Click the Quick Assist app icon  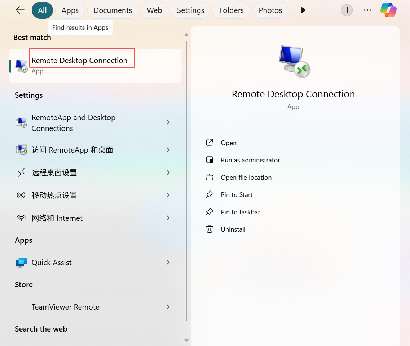click(x=21, y=263)
